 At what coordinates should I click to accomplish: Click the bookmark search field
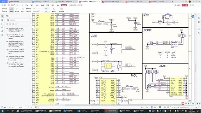tap(19, 20)
